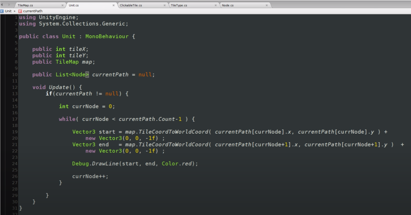Click the navigate back arrow
The image size is (411, 215).
click(2, 5)
